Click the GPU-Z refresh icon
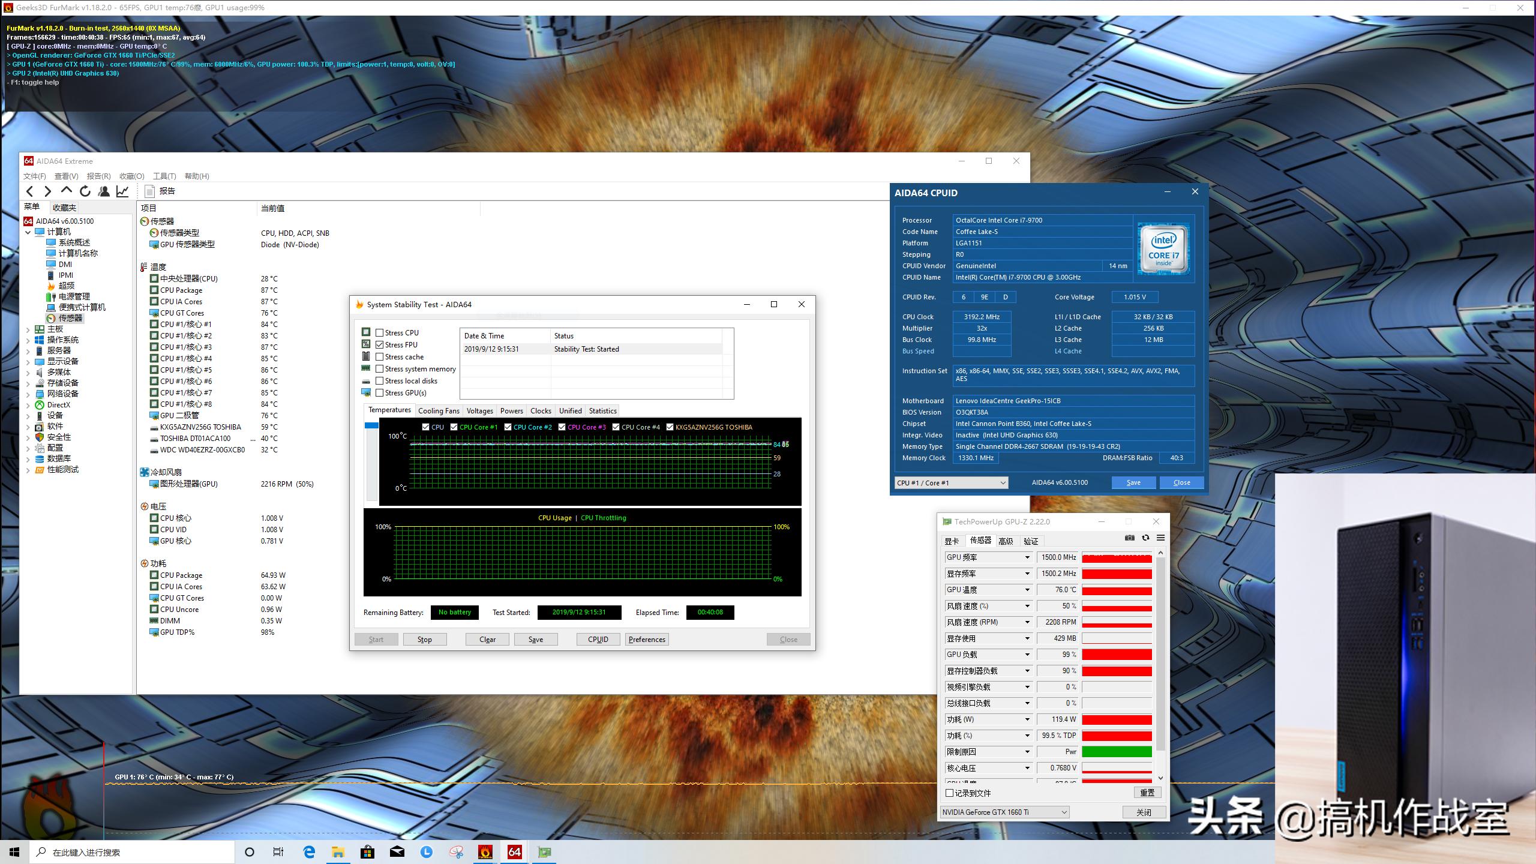The image size is (1536, 864). tap(1145, 538)
